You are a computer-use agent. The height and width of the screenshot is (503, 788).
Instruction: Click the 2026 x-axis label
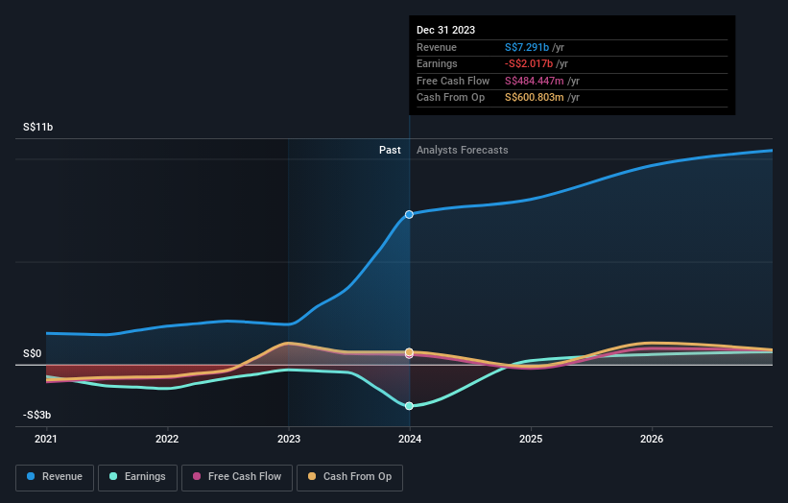(x=652, y=439)
